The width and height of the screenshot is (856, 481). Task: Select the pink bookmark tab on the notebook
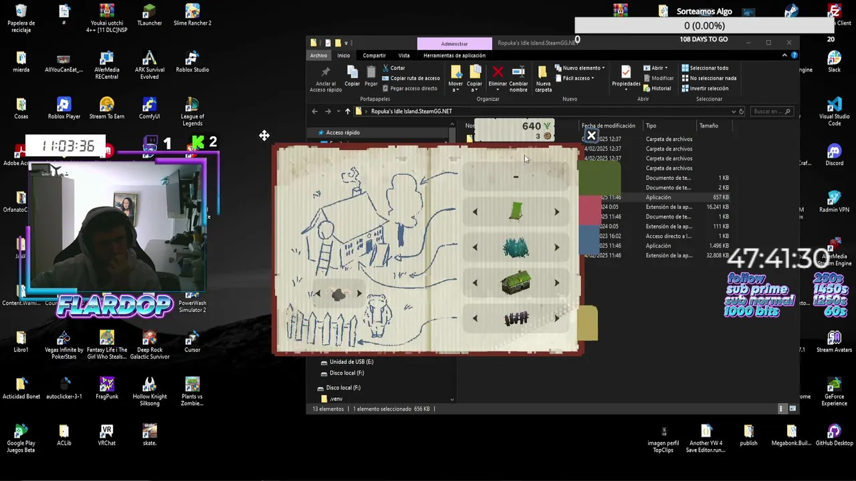[591, 210]
